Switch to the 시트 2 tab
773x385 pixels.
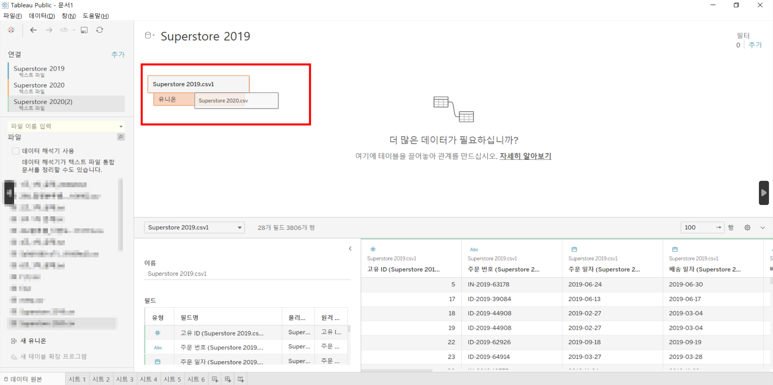tap(101, 379)
